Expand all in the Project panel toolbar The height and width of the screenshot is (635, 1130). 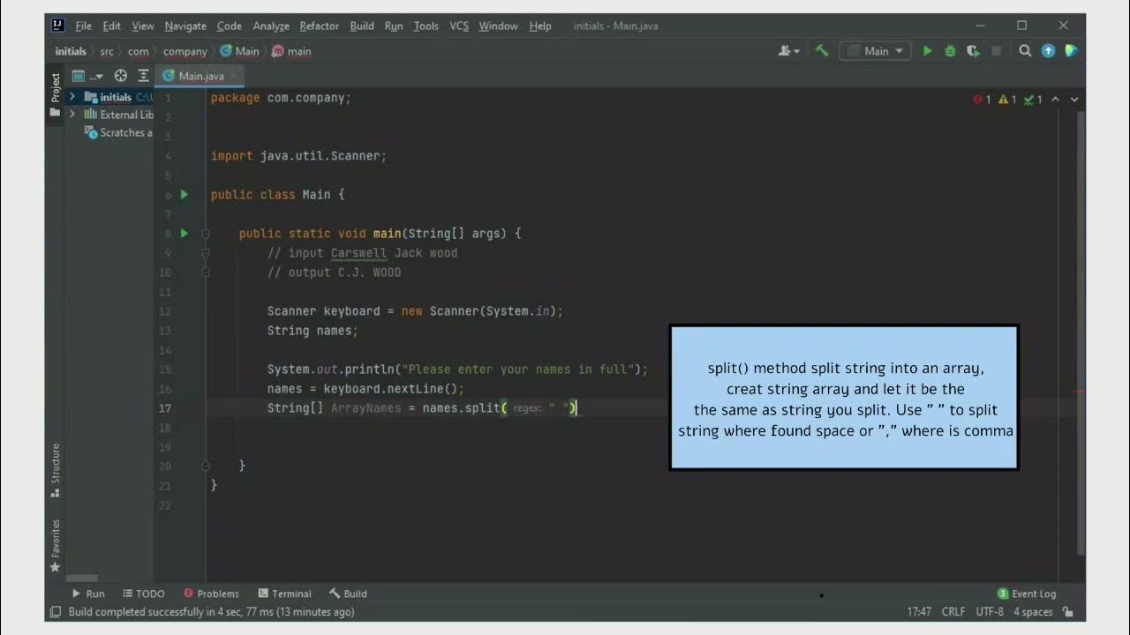pyautogui.click(x=144, y=76)
